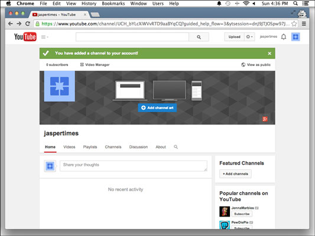
Task: Click the Upload button
Action: pyautogui.click(x=234, y=37)
